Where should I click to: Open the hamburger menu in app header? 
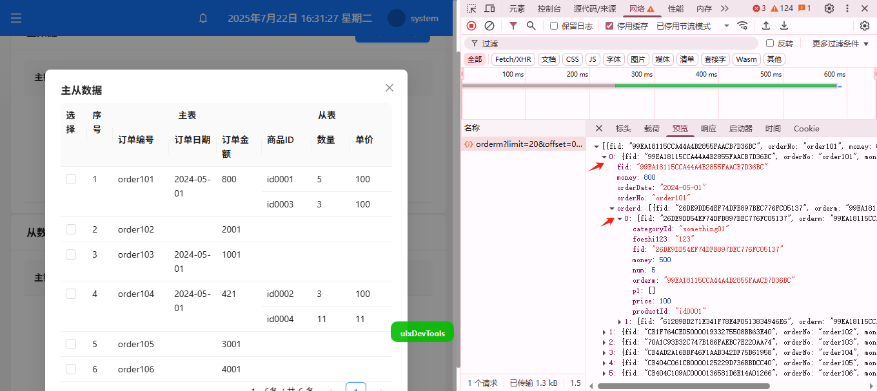[x=16, y=18]
